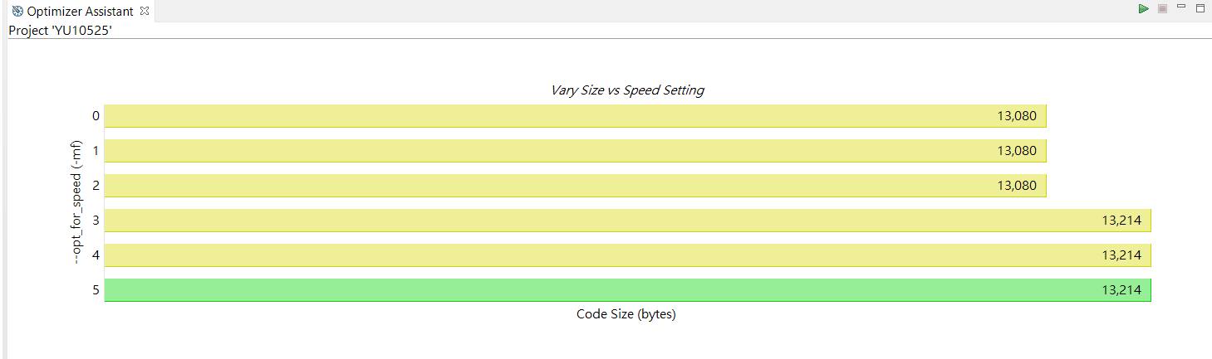Click the "3" tick label on the axis

point(96,221)
